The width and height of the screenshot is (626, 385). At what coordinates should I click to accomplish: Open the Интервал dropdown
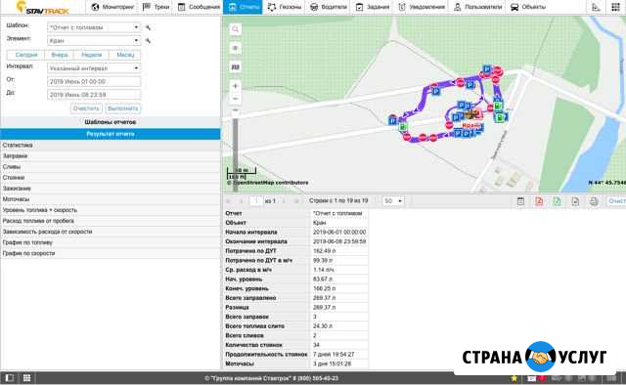tap(94, 68)
